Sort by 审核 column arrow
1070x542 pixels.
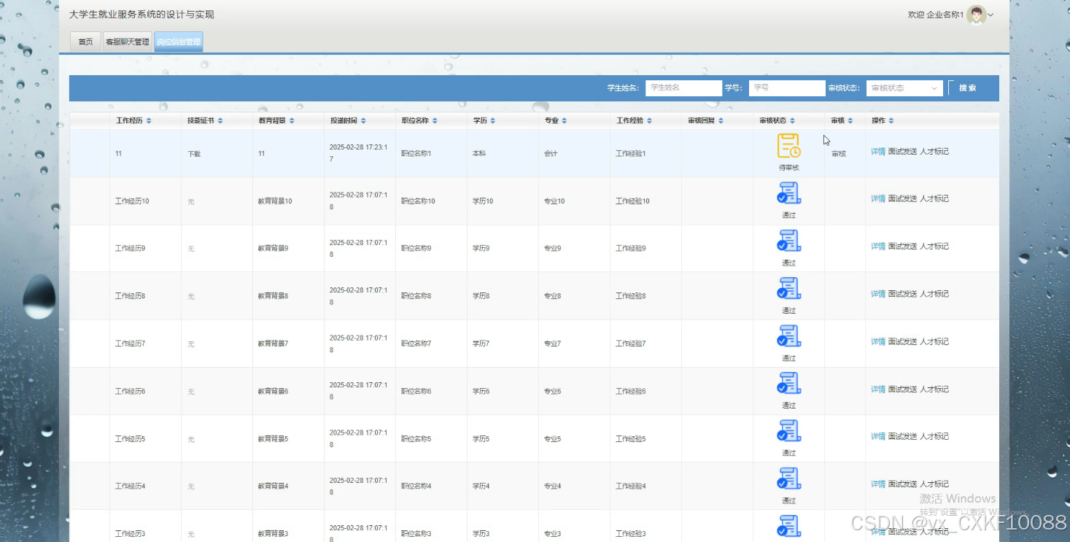[850, 120]
